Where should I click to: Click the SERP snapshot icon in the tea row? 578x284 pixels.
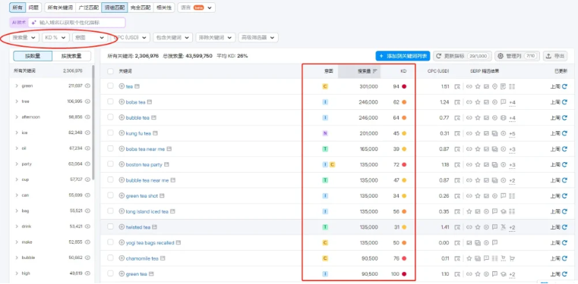click(457, 86)
